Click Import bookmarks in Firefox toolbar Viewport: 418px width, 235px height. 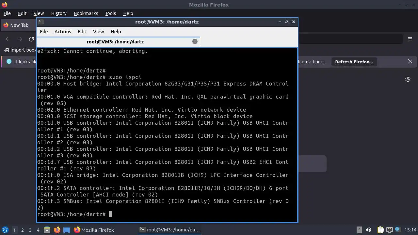coord(20,50)
